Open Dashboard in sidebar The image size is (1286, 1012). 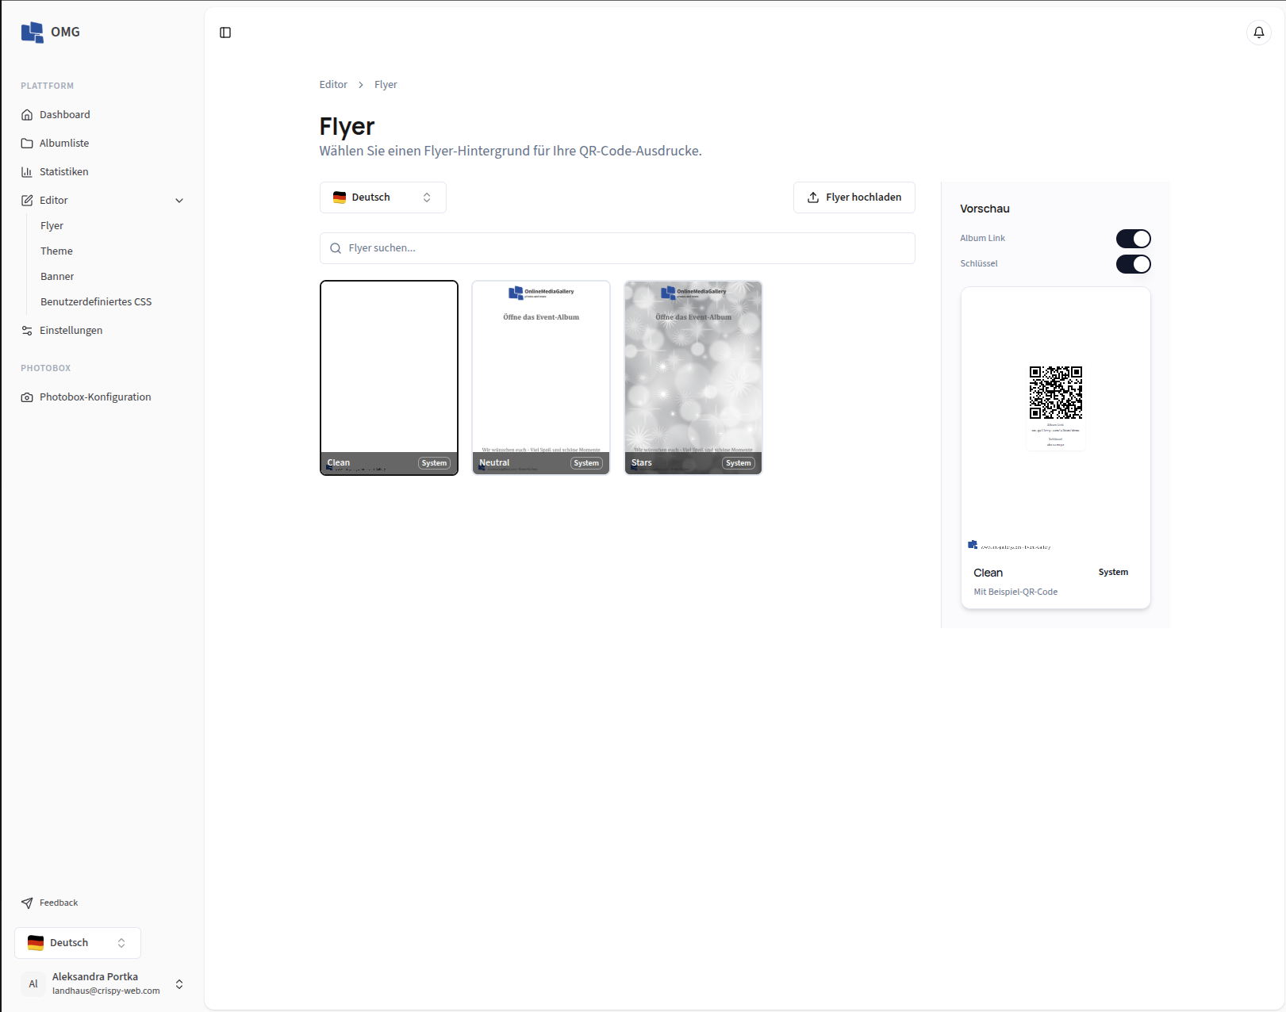[103, 115]
